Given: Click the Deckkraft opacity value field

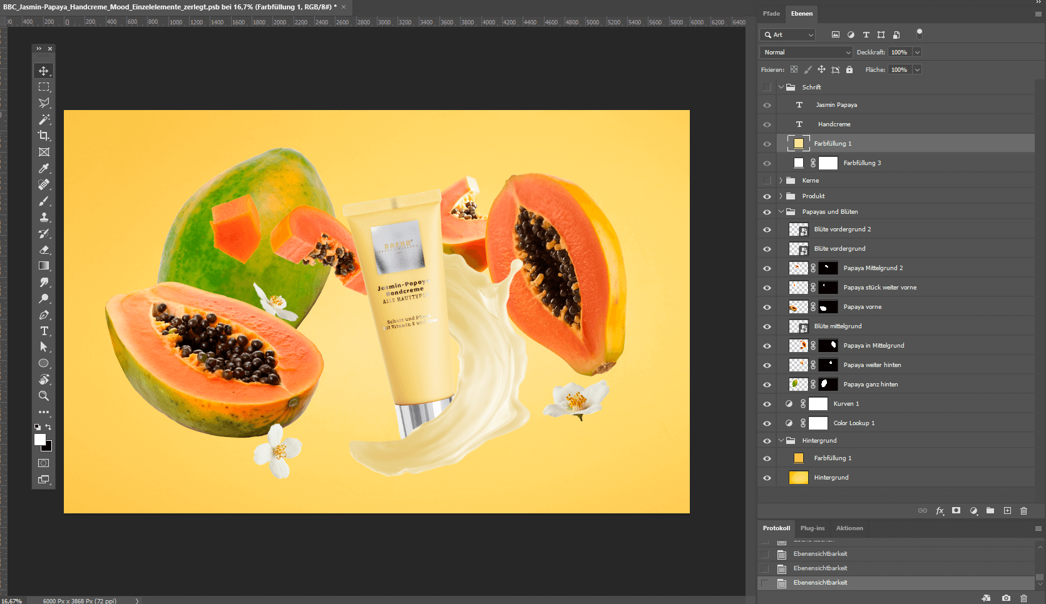Looking at the screenshot, I should (899, 53).
